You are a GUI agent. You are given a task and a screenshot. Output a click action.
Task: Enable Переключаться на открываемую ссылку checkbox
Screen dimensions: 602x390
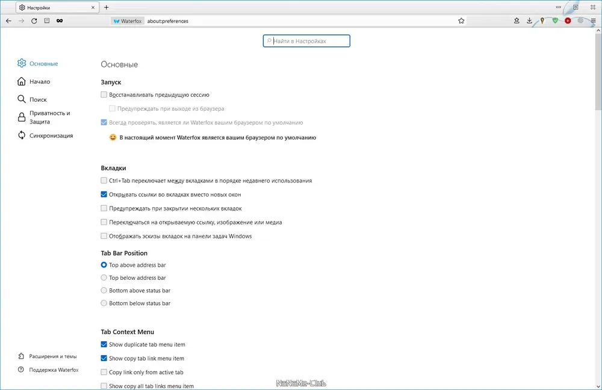104,222
